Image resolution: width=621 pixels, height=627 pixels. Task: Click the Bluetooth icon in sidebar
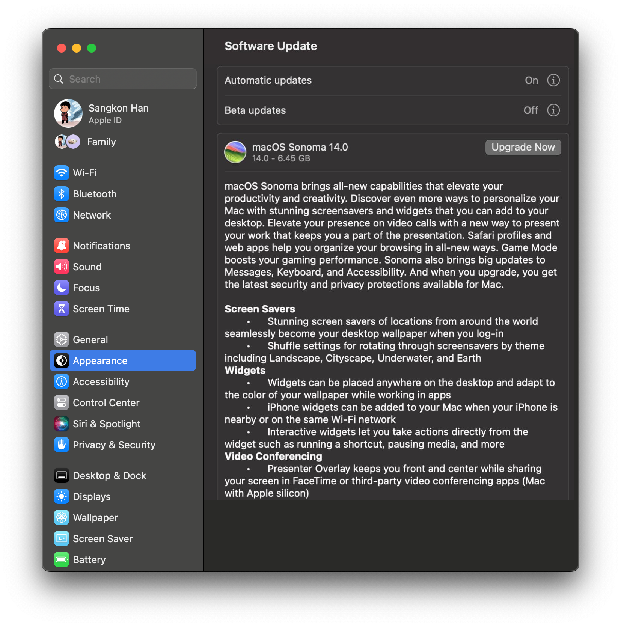[62, 194]
